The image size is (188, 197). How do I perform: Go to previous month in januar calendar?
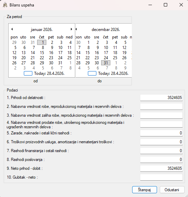pyautogui.click(x=12, y=29)
